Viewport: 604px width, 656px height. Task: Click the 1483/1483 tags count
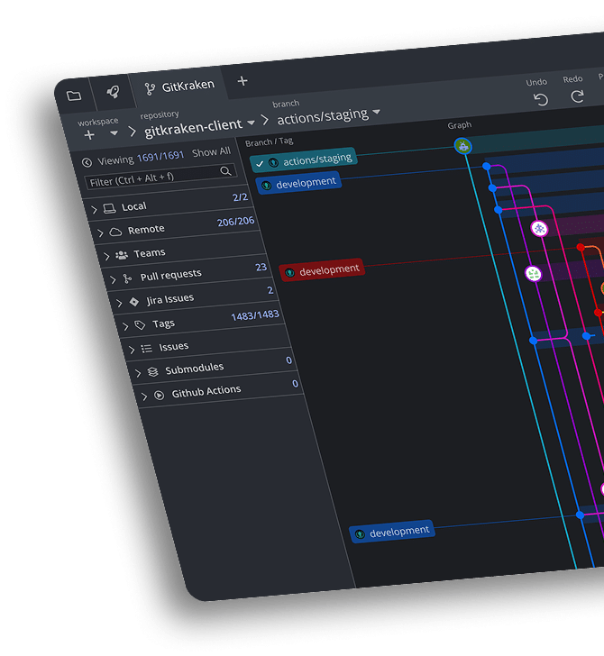pyautogui.click(x=255, y=315)
